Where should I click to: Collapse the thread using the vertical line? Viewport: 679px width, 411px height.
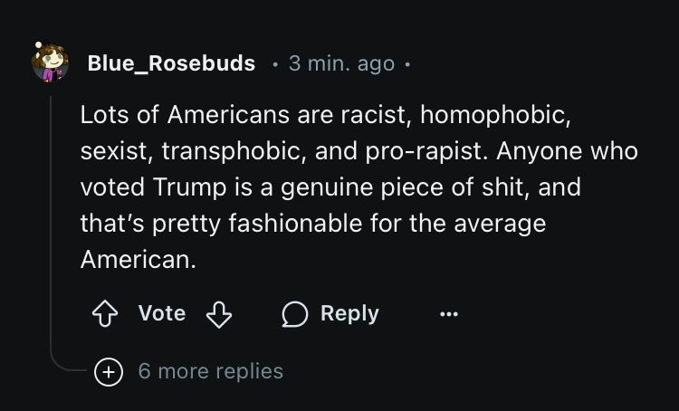50,226
